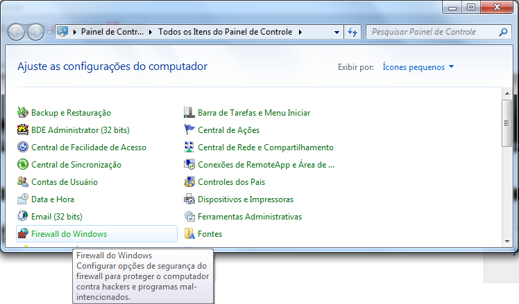
Task: Open Central de Rede e Compartilhamento
Action: pyautogui.click(x=266, y=147)
